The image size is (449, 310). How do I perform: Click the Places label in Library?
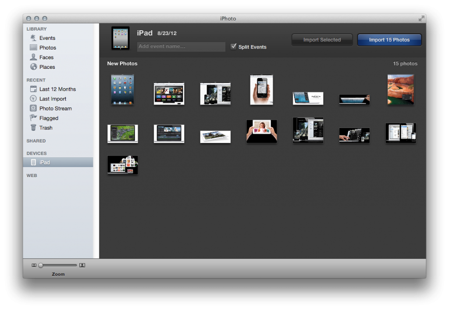pyautogui.click(x=47, y=67)
